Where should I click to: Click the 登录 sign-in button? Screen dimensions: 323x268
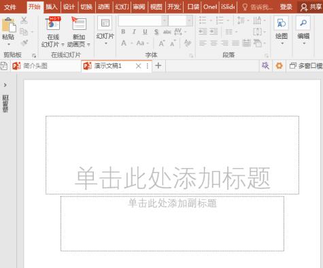coord(286,7)
